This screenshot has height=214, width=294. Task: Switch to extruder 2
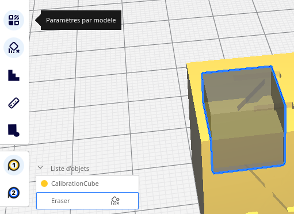tap(14, 193)
